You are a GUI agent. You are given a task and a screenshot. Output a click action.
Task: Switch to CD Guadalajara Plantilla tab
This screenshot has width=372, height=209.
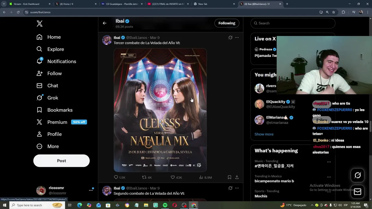[121, 4]
